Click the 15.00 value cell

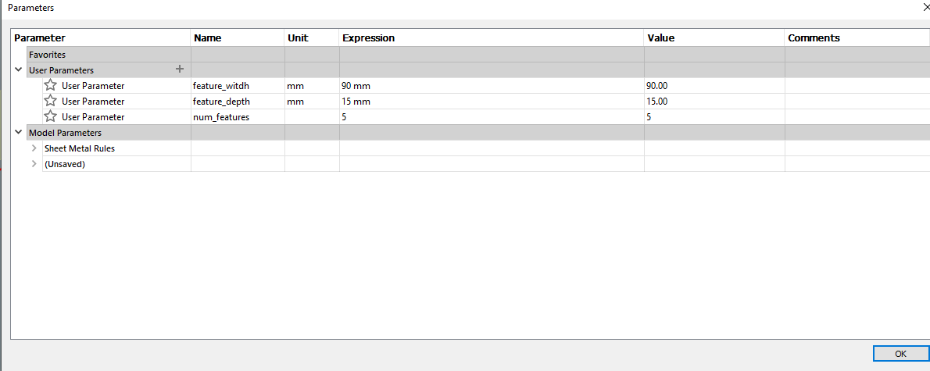tap(715, 102)
